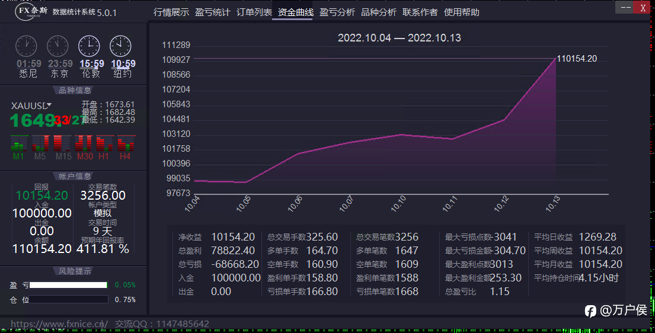Click the New York (纽约) clock icon
This screenshot has height=333, width=655.
tap(120, 46)
